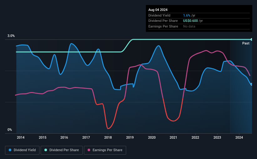Toggle the Earnings Per Share legend button
The width and height of the screenshot is (257, 159).
pyautogui.click(x=105, y=150)
